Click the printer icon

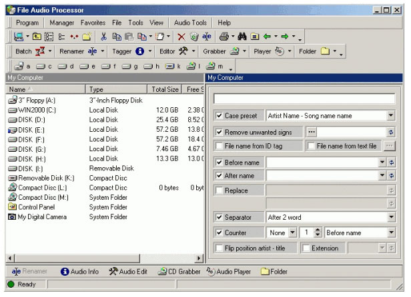(224, 37)
